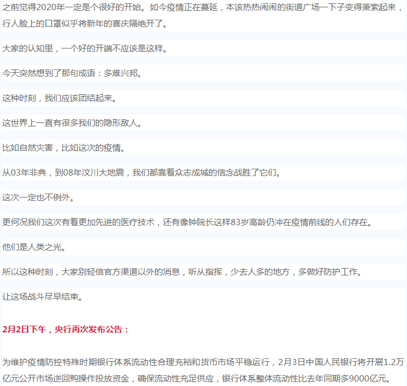Click the line '这种时刻，我们应该团结起来'
The width and height of the screenshot is (407, 386).
coord(59,98)
